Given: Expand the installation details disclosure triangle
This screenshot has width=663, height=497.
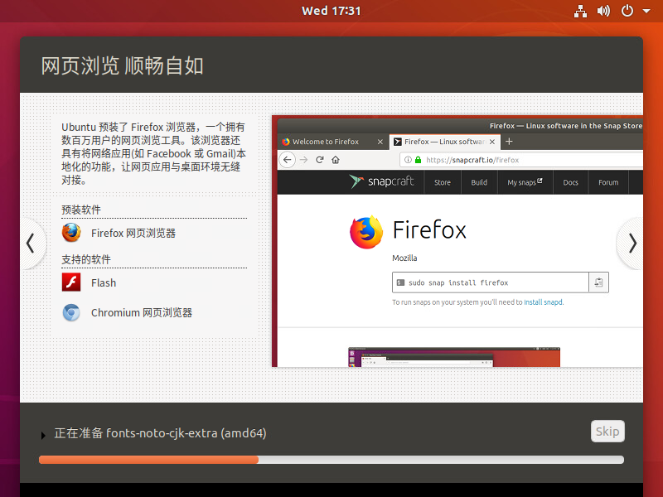Looking at the screenshot, I should tap(43, 436).
